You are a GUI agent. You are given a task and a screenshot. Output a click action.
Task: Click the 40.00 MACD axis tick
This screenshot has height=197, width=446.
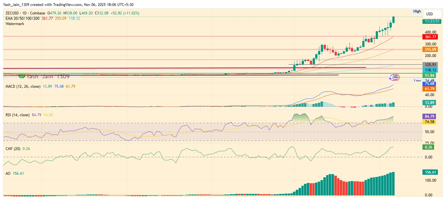(429, 95)
